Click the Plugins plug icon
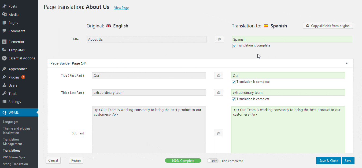The image size is (362, 168). pos(4,77)
